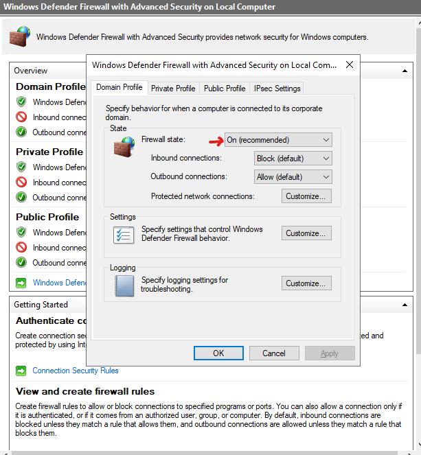
Task: Switch to the IPsec Settings tab
Action: point(277,89)
